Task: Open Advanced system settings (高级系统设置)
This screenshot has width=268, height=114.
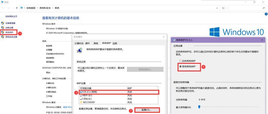Action: point(11,37)
